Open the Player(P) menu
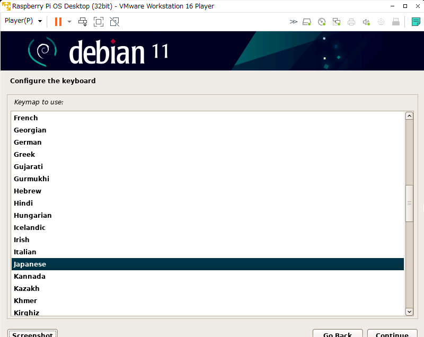Viewport: 424px width, 337px height. click(23, 21)
